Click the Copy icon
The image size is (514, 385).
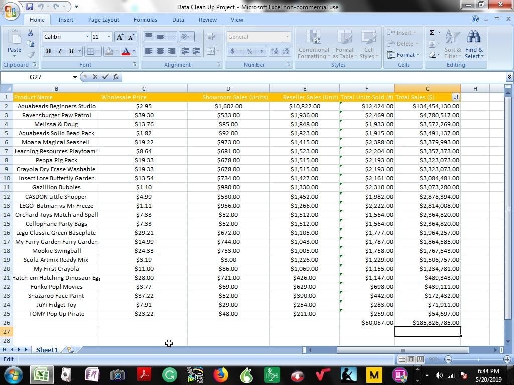click(31, 44)
